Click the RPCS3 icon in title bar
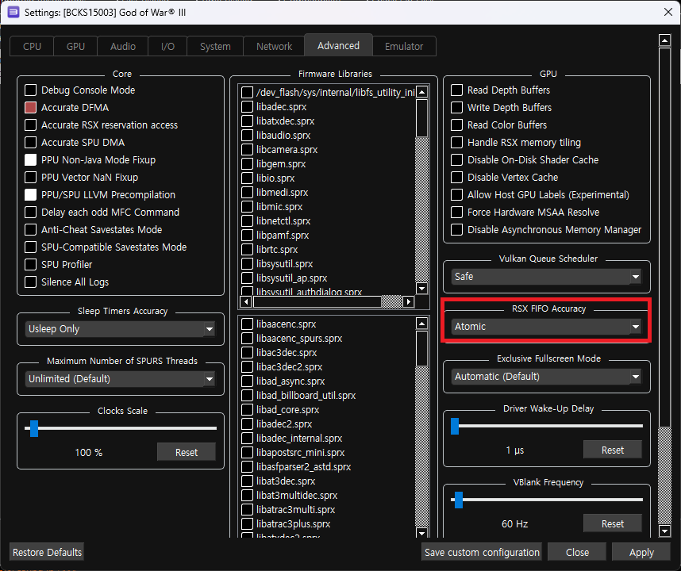This screenshot has height=571, width=681. click(x=13, y=12)
